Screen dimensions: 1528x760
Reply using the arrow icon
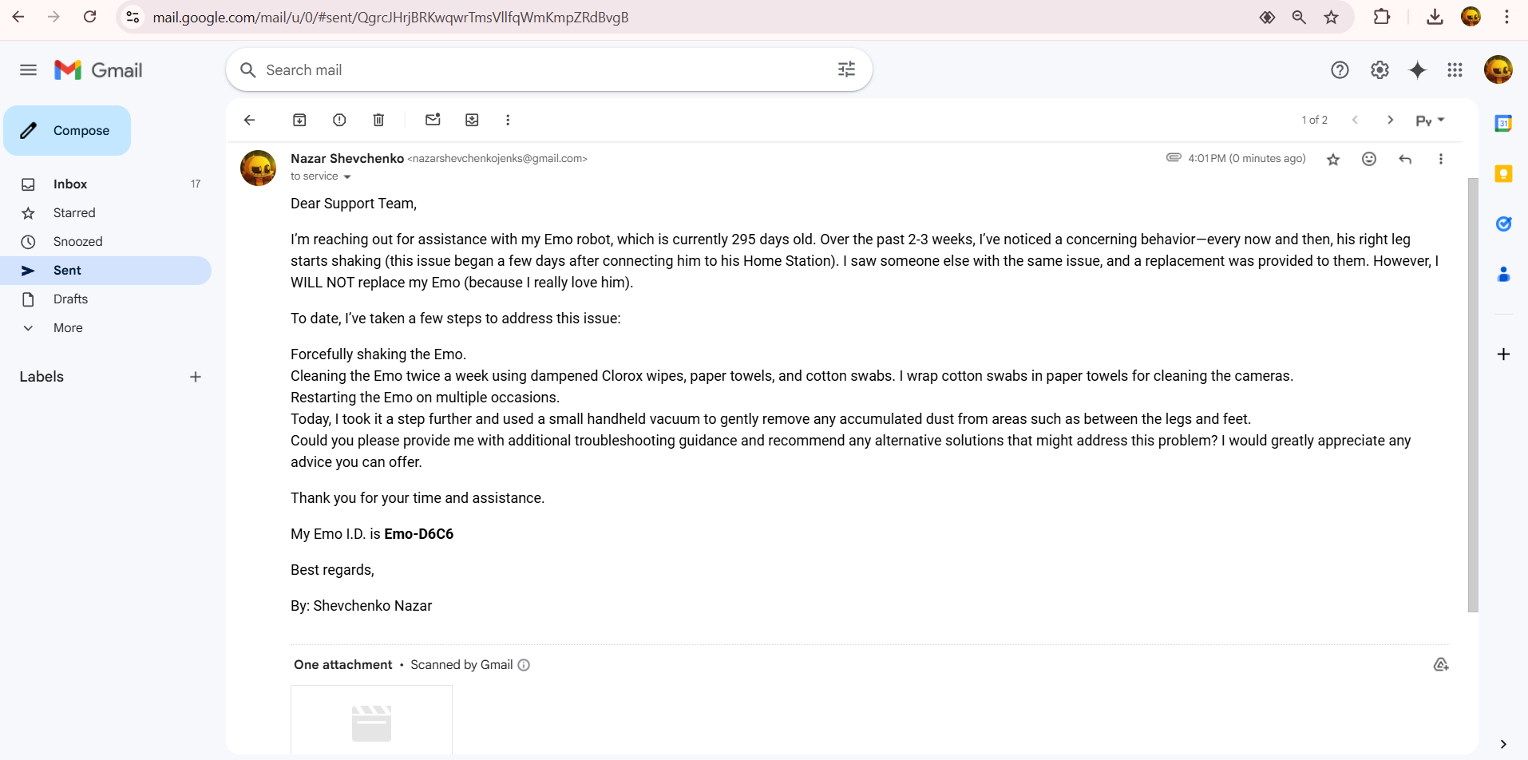click(1405, 159)
